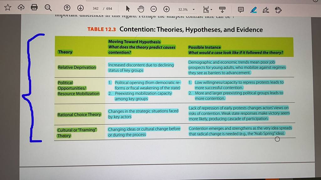Viewport: 321px width, 180px height.
Task: Click 'Low willingness/capacity to repress protests' text
Action: [x=232, y=82]
